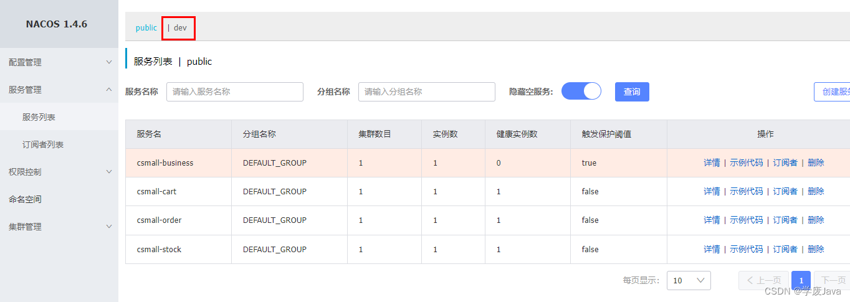The image size is (850, 302).
Task: Toggle the 隐藏空服务 switch
Action: (581, 91)
